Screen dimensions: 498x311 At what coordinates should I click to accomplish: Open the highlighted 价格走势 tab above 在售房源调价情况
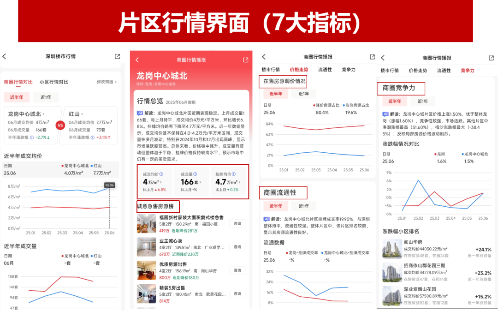299,70
